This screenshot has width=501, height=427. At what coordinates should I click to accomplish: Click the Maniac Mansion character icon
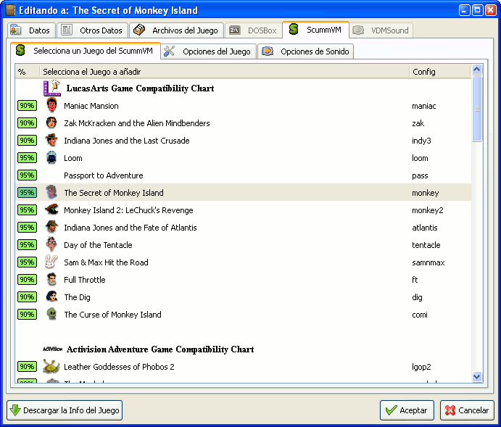pyautogui.click(x=51, y=105)
